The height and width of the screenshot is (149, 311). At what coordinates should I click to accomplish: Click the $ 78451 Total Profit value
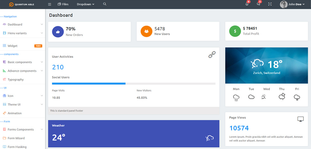(250, 28)
